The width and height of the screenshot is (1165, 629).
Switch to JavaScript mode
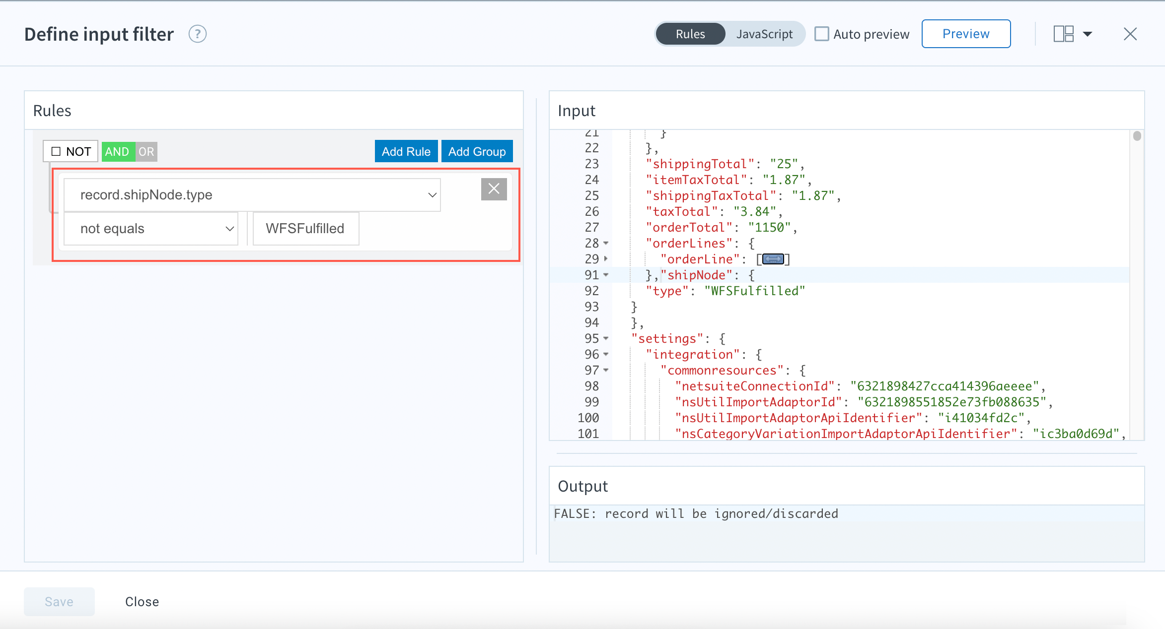point(764,34)
